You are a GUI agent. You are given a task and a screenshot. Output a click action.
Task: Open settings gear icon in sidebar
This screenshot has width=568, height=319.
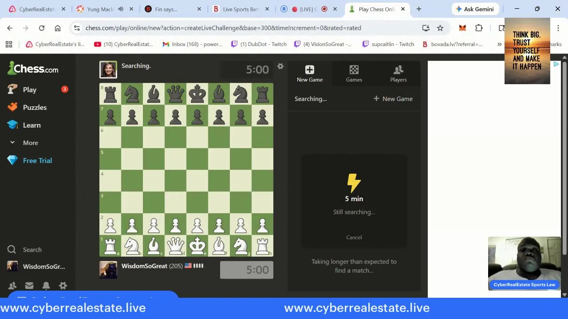pyautogui.click(x=63, y=286)
